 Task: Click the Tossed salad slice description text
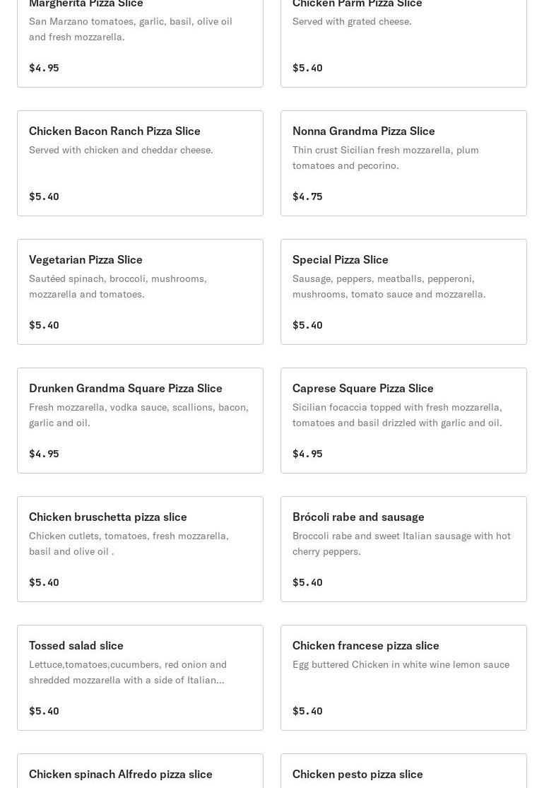pyautogui.click(x=128, y=672)
